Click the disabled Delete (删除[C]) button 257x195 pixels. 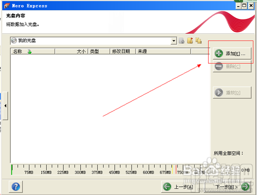coord(232,66)
